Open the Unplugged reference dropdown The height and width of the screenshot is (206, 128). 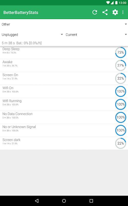(x=32, y=35)
